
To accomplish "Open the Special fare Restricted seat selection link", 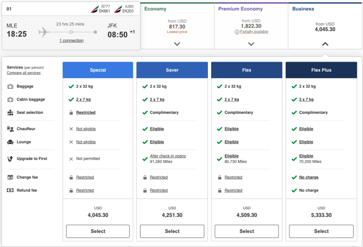I will [x=86, y=113].
